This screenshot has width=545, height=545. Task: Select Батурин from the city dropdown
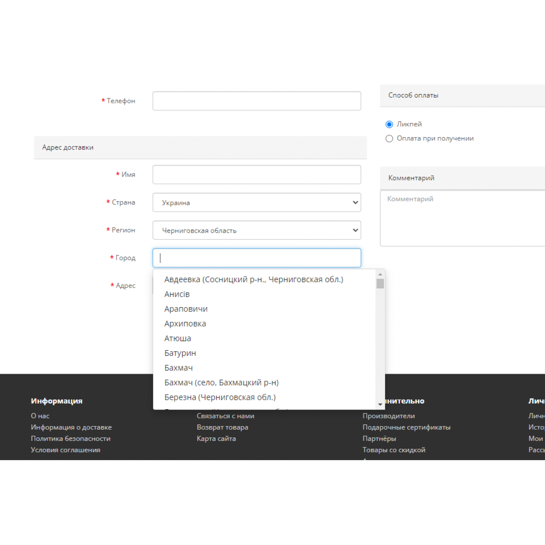coord(180,353)
